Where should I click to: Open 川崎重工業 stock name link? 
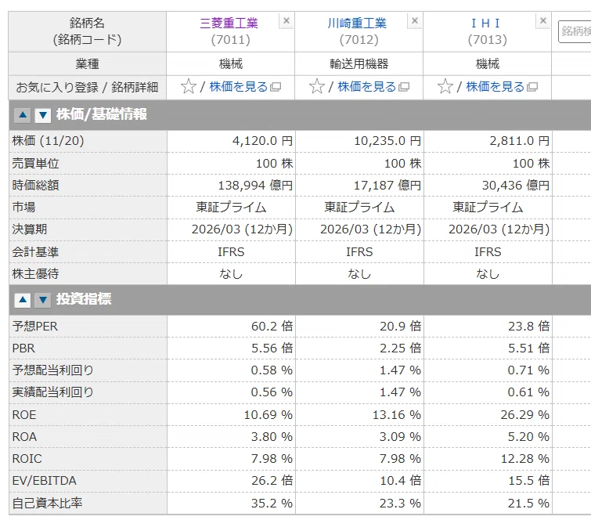[357, 23]
